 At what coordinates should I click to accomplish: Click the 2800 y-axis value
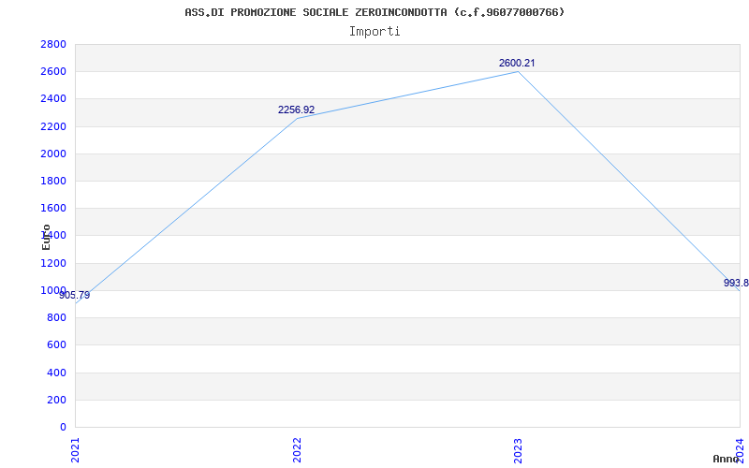pyautogui.click(x=53, y=44)
